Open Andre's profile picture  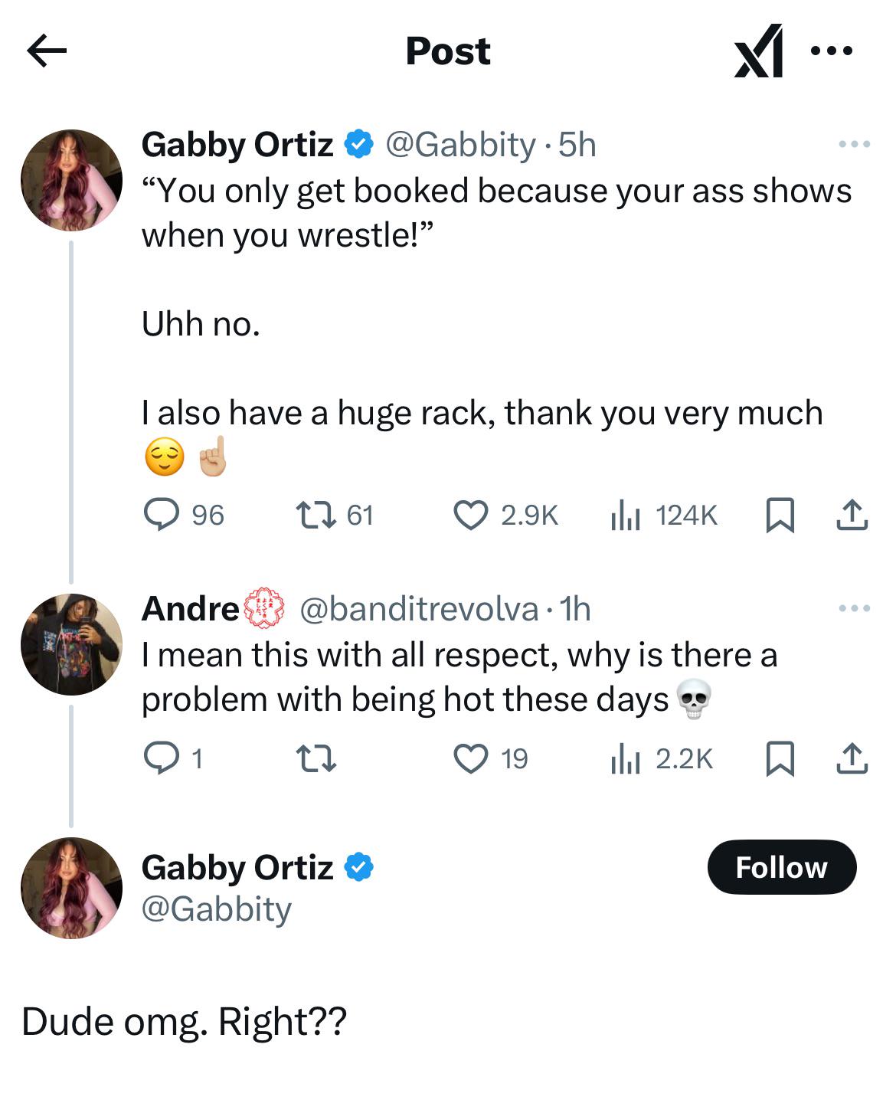pyautogui.click(x=71, y=644)
